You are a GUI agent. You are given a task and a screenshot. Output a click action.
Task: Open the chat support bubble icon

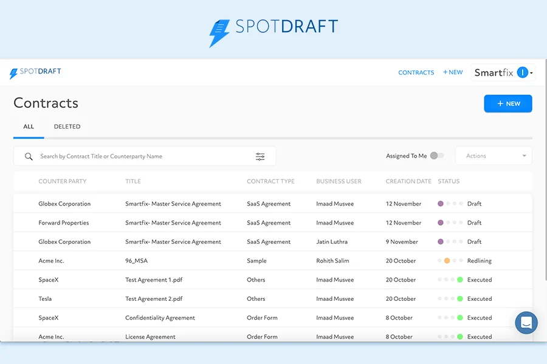pos(526,323)
